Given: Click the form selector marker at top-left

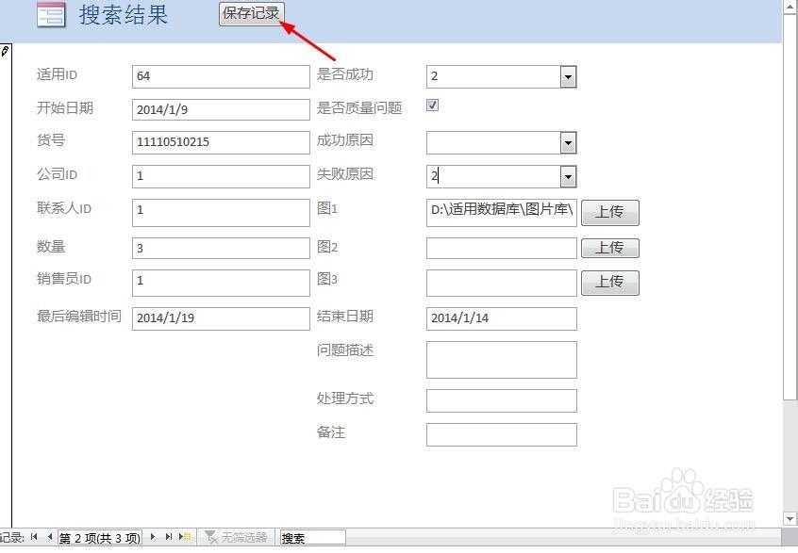Looking at the screenshot, I should point(8,50).
